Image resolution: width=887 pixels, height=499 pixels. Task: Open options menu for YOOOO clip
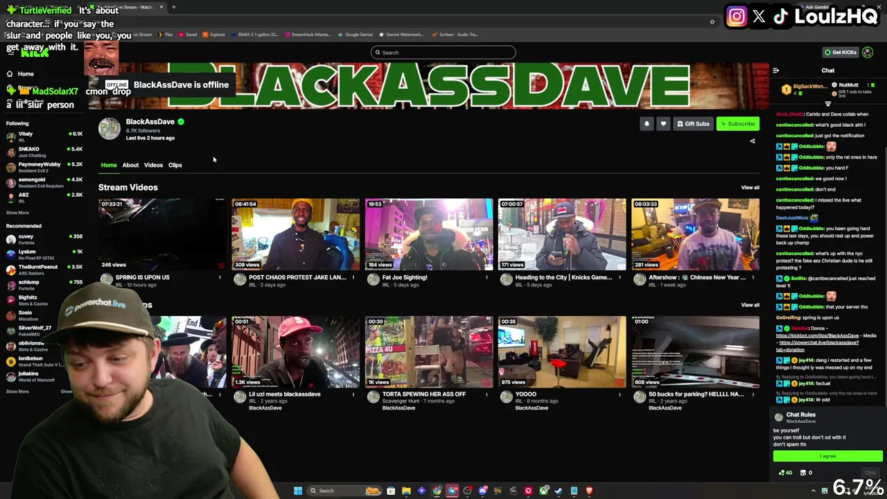(x=620, y=394)
